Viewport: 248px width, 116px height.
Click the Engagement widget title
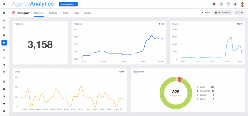[x=138, y=72]
